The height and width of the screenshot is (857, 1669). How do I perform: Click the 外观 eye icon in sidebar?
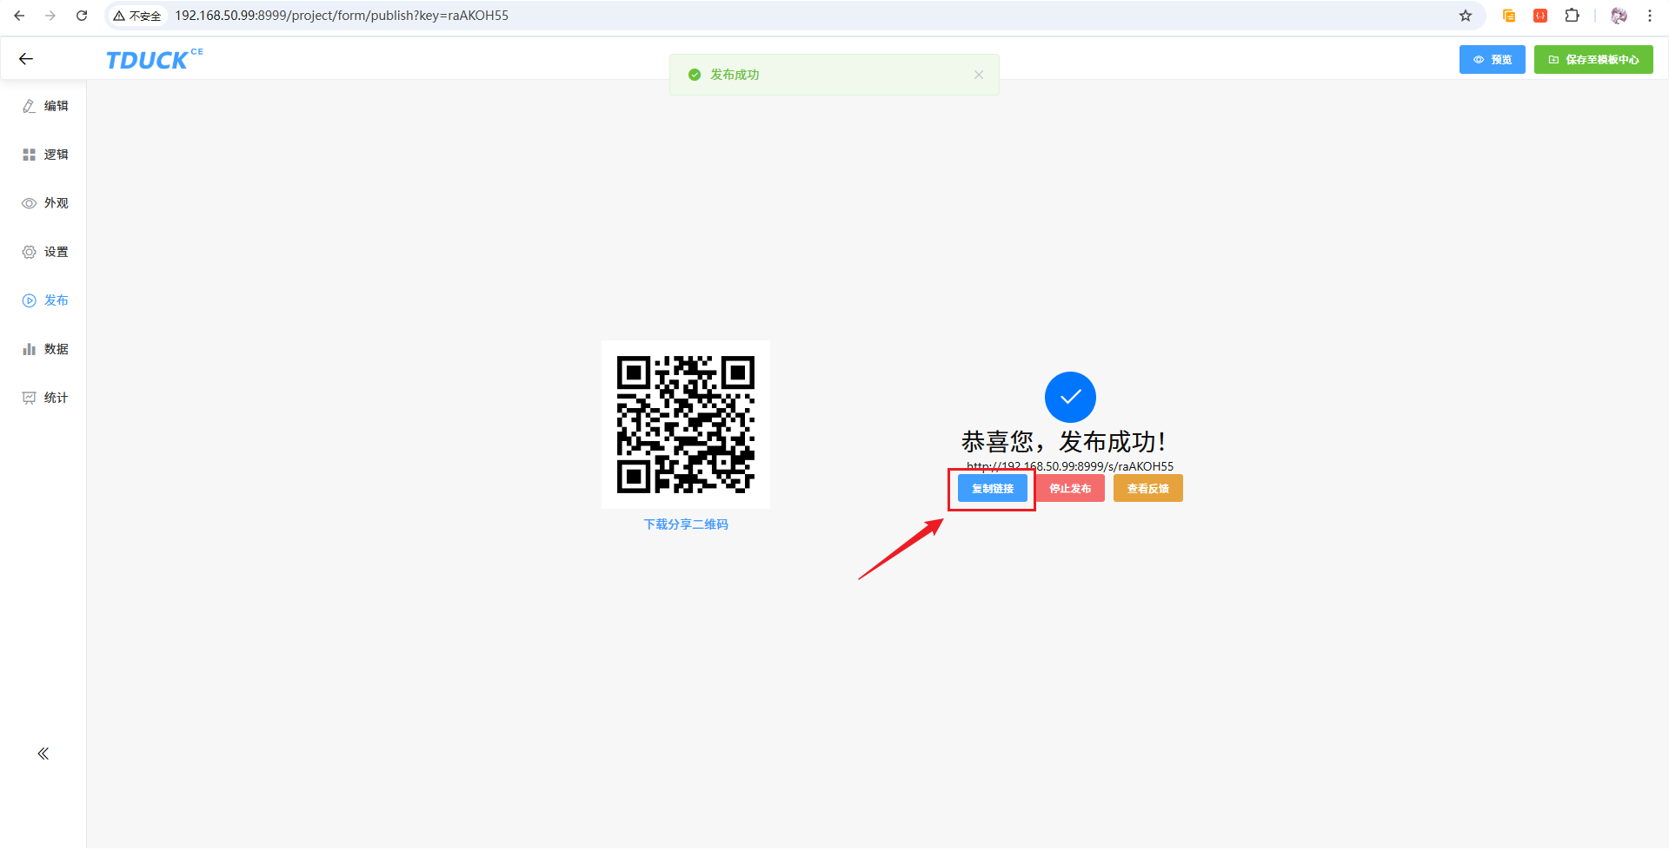click(29, 203)
